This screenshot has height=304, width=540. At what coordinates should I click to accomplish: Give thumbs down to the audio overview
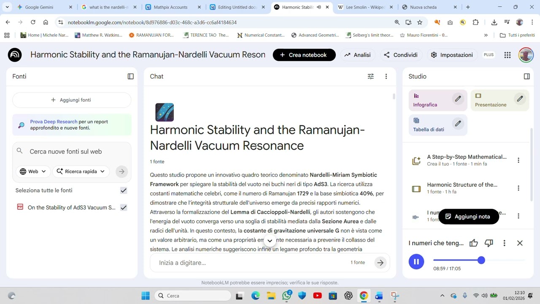point(489,243)
